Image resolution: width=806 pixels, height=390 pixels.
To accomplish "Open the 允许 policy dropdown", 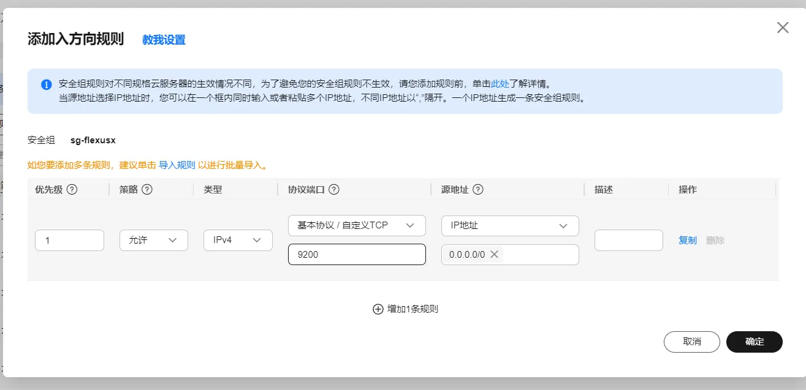I will pos(153,241).
